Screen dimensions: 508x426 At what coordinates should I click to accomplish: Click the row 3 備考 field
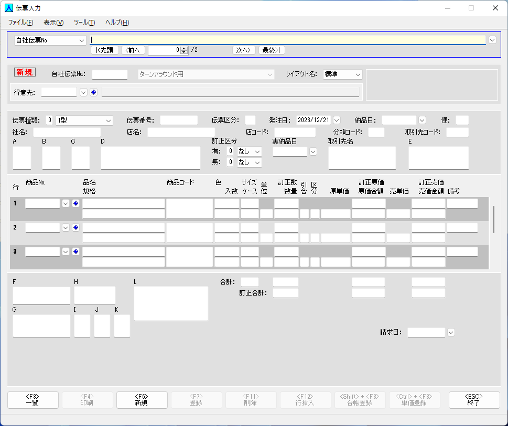[x=462, y=252]
